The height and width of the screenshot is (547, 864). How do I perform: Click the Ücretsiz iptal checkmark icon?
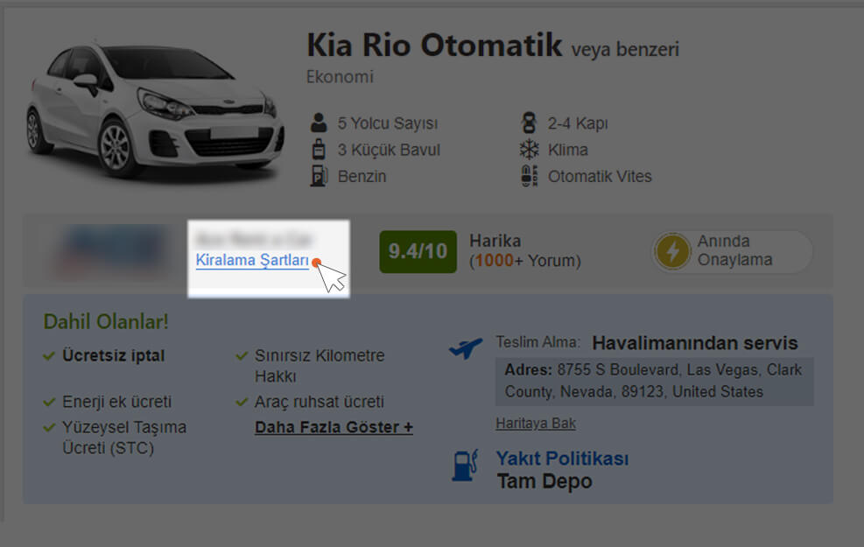(x=49, y=356)
